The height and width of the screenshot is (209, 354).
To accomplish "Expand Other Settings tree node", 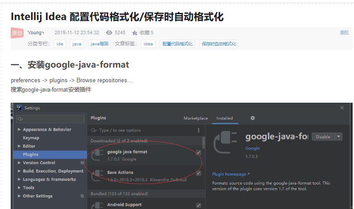I will (x=19, y=196).
